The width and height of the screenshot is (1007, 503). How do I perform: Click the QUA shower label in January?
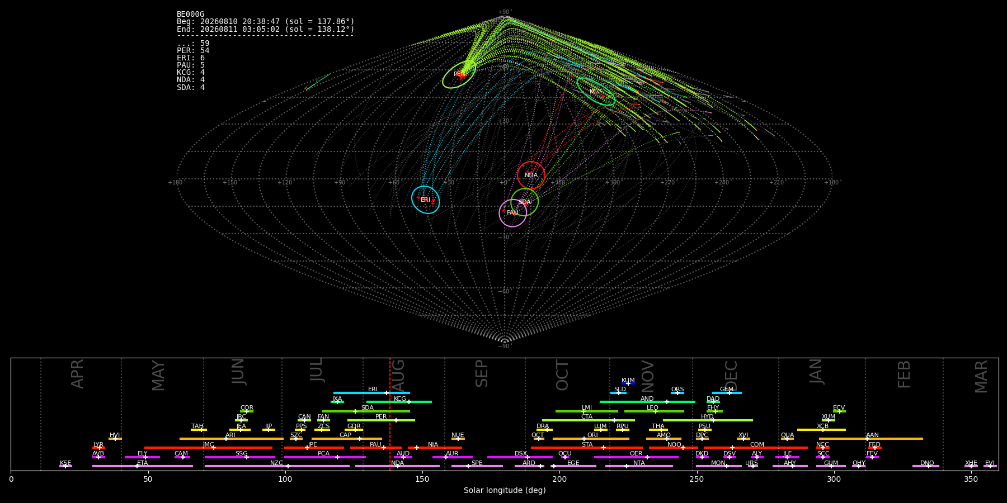click(x=787, y=435)
